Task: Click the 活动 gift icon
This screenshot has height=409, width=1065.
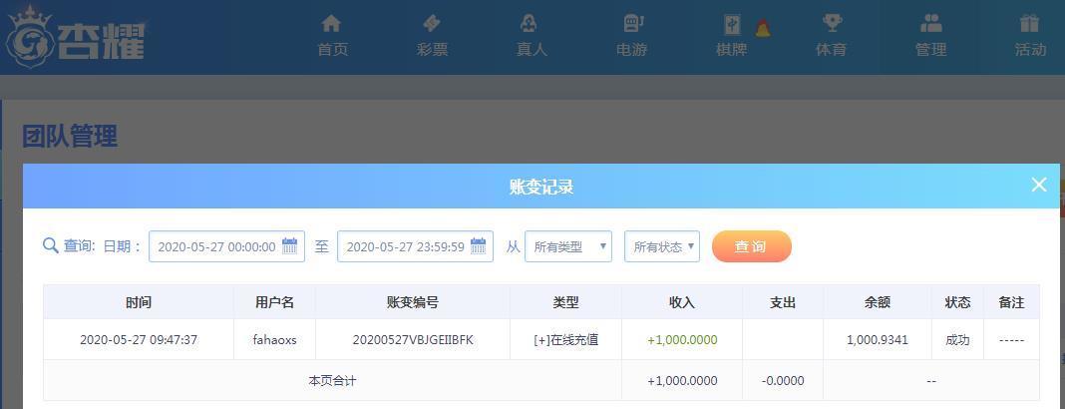Action: tap(1030, 24)
